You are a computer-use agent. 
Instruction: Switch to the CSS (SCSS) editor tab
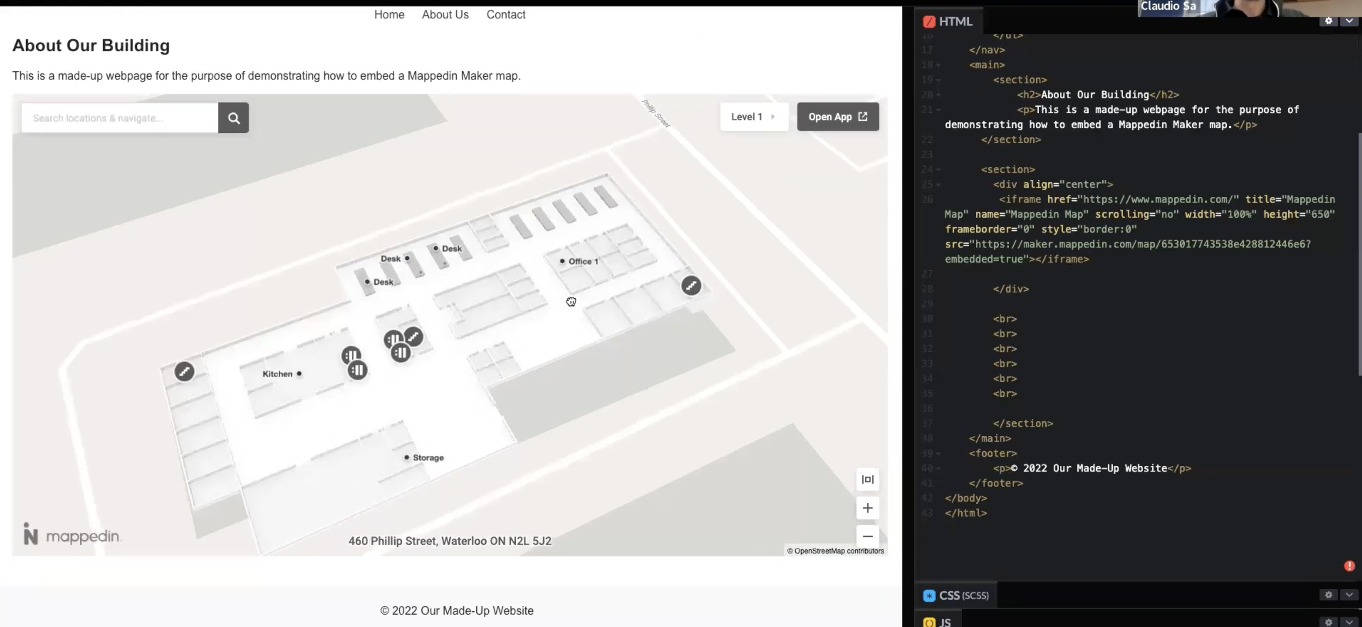coord(956,595)
